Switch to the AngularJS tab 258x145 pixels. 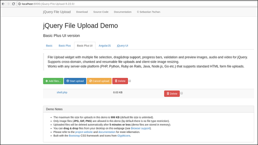click(x=105, y=46)
